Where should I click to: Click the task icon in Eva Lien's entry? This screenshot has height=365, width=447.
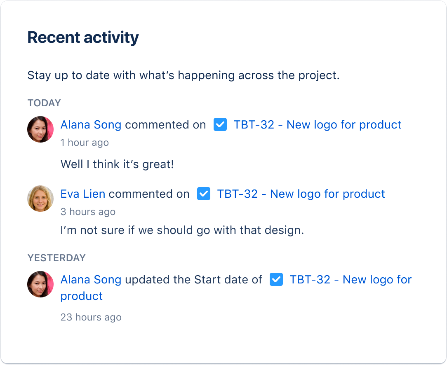[x=204, y=194]
